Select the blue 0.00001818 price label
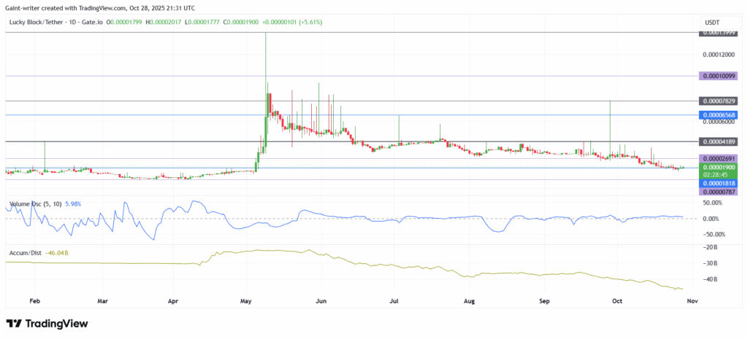Image resolution: width=748 pixels, height=339 pixels. (719, 183)
